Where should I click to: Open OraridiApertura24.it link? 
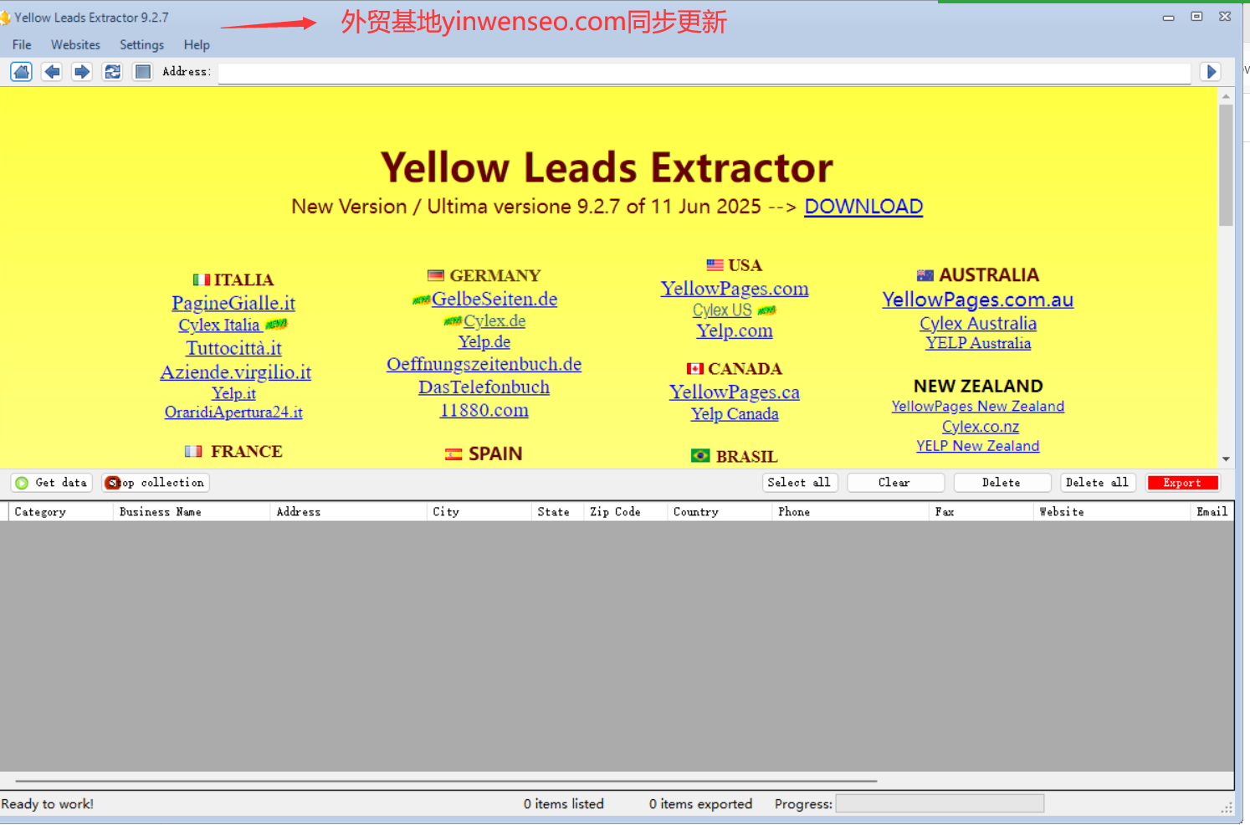(233, 412)
